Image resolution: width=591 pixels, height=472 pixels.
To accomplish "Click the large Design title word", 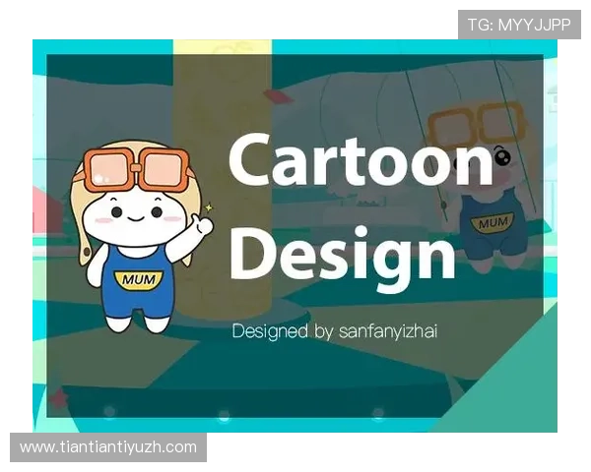I will [x=342, y=253].
